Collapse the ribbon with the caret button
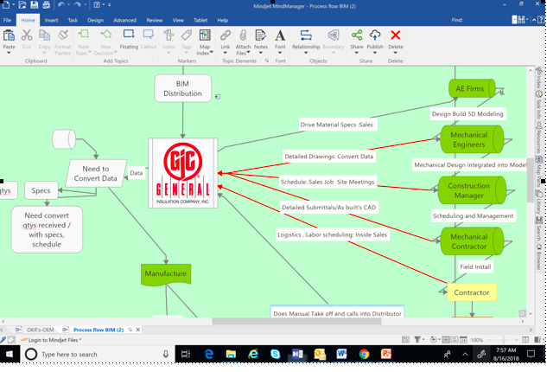Viewport: 547px width, 372px height. pos(534,20)
